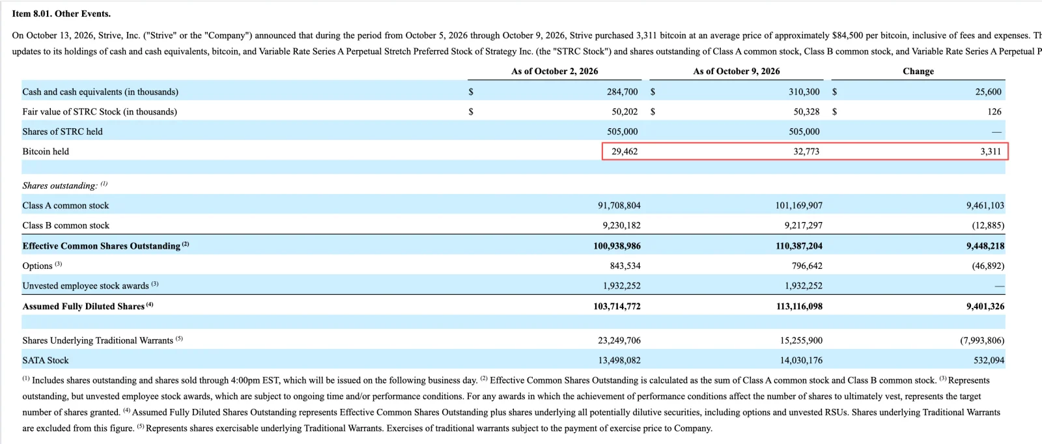
Task: Click the fully diluted change 9,401,326
Action: point(985,306)
